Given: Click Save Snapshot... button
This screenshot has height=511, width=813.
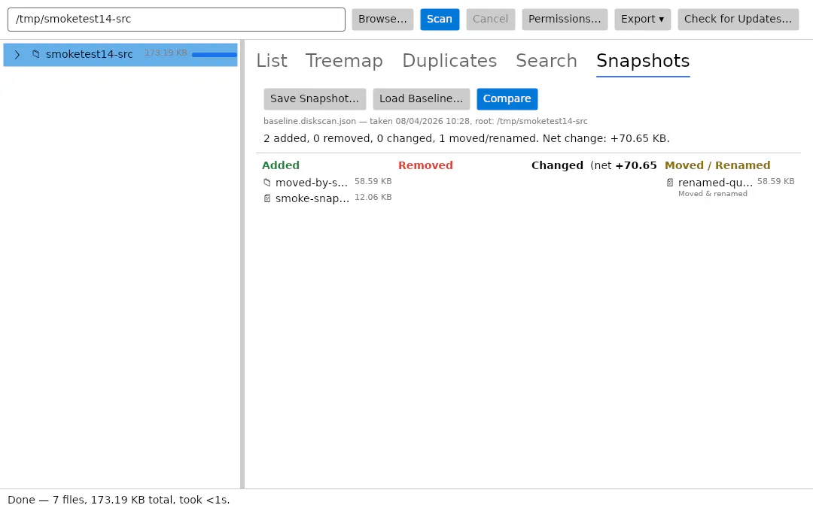Looking at the screenshot, I should 315,99.
